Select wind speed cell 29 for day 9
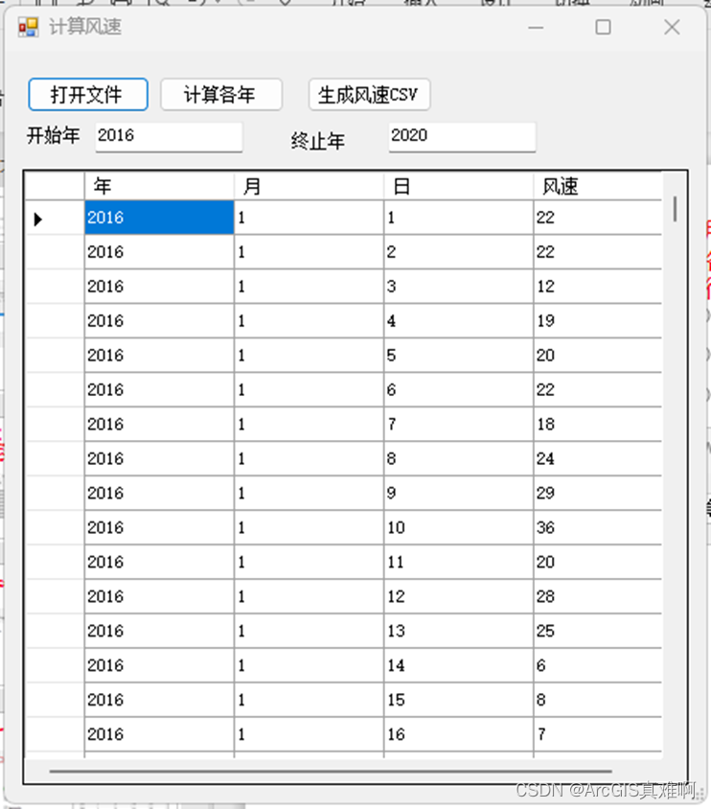Viewport: 711px width, 809px height. [x=598, y=494]
